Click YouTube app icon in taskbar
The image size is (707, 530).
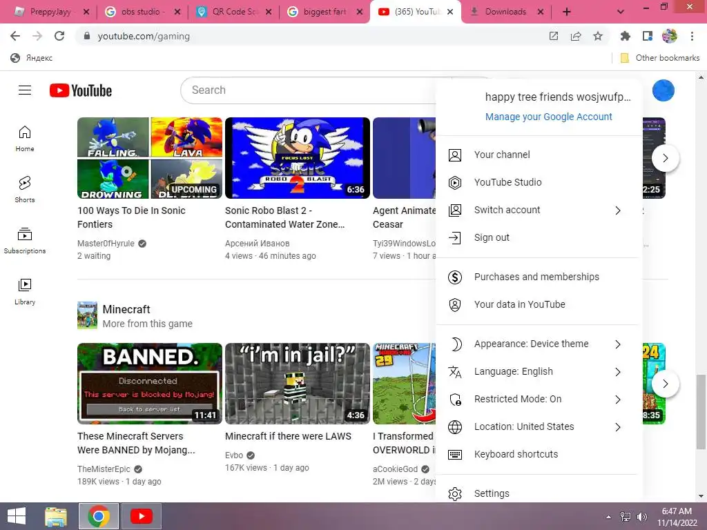(x=141, y=516)
